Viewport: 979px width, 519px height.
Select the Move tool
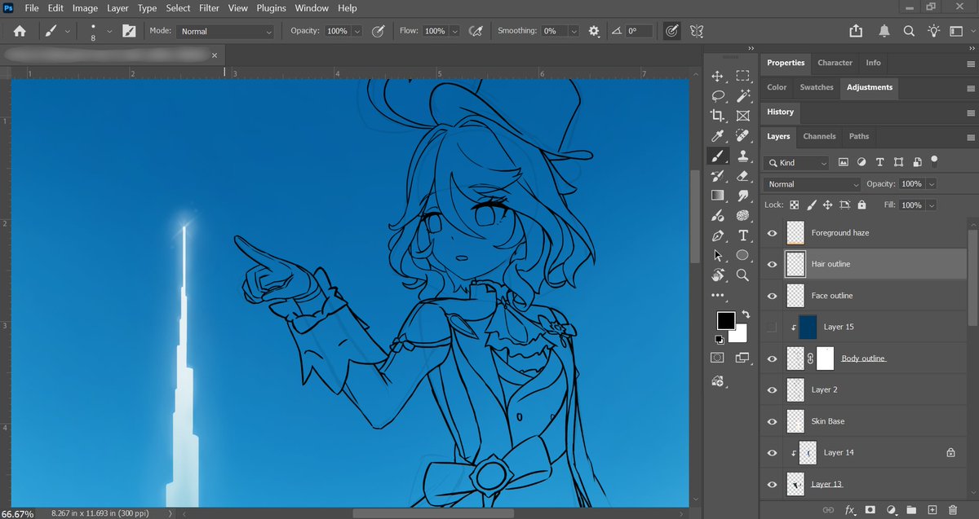pyautogui.click(x=718, y=76)
